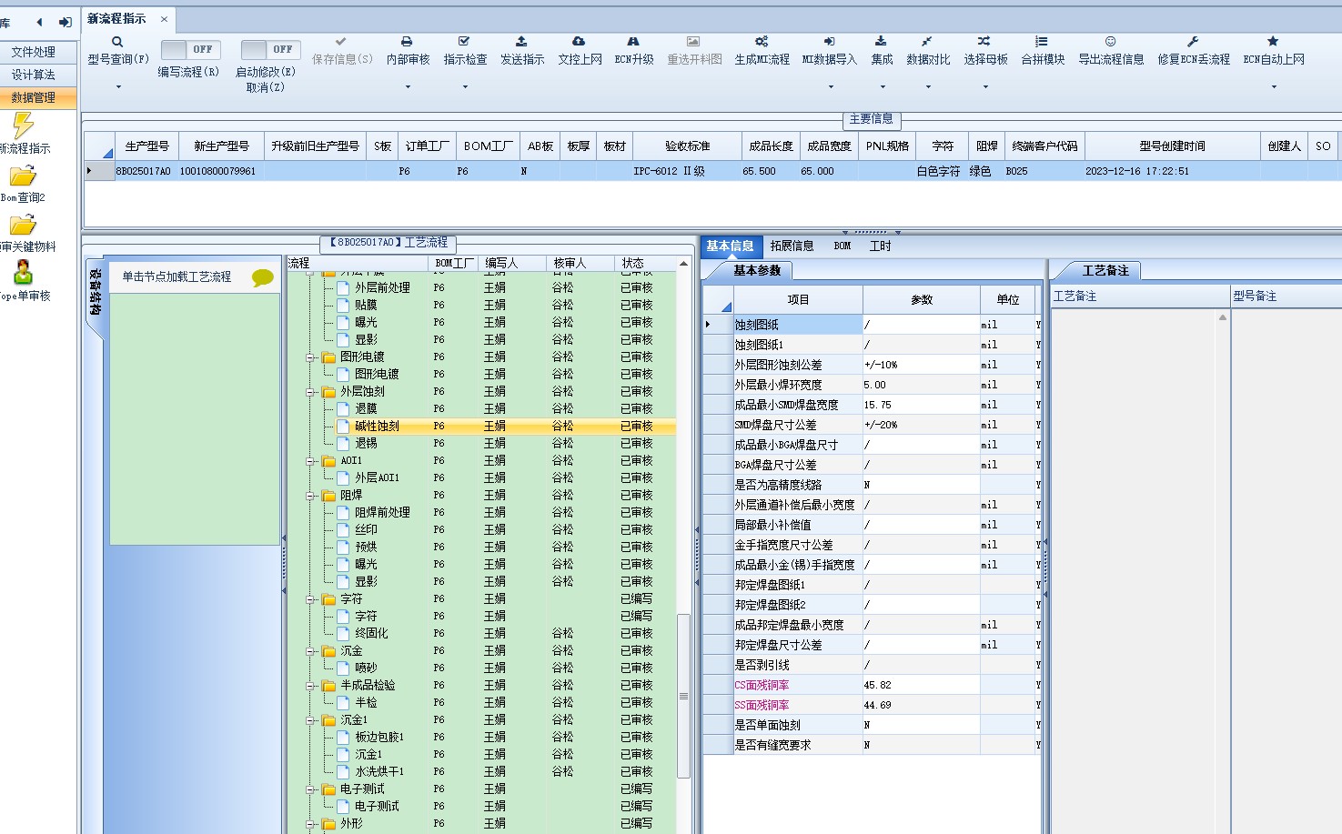Open the 审关键物料 folder icon
Viewport: 1342px width, 834px height.
tap(23, 225)
